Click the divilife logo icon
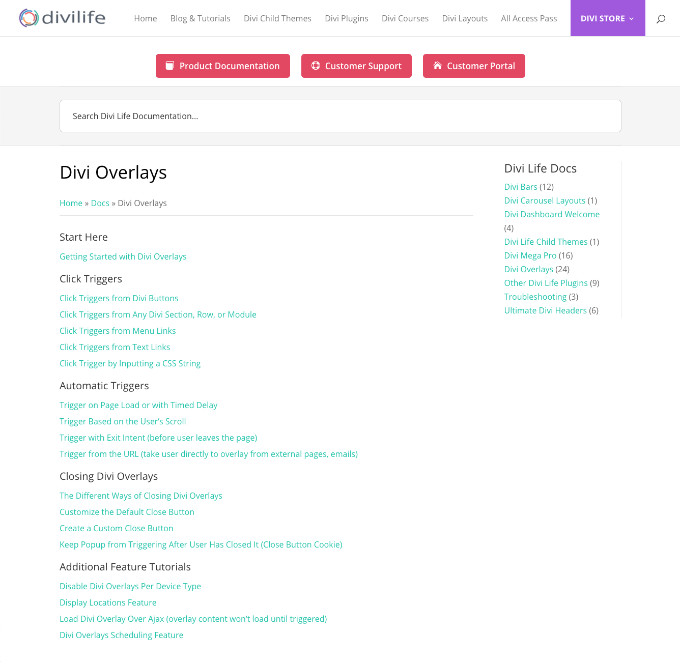Screen dimensions: 680x662 point(29,18)
